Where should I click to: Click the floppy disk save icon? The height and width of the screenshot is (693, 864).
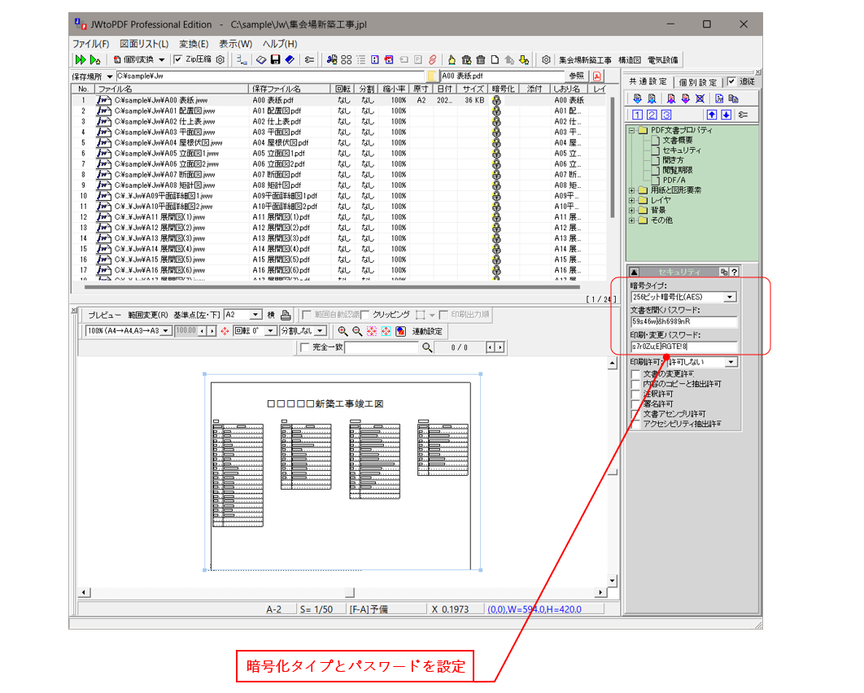276,59
